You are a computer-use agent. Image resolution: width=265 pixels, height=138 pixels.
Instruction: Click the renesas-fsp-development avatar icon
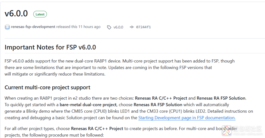pos(7,27)
